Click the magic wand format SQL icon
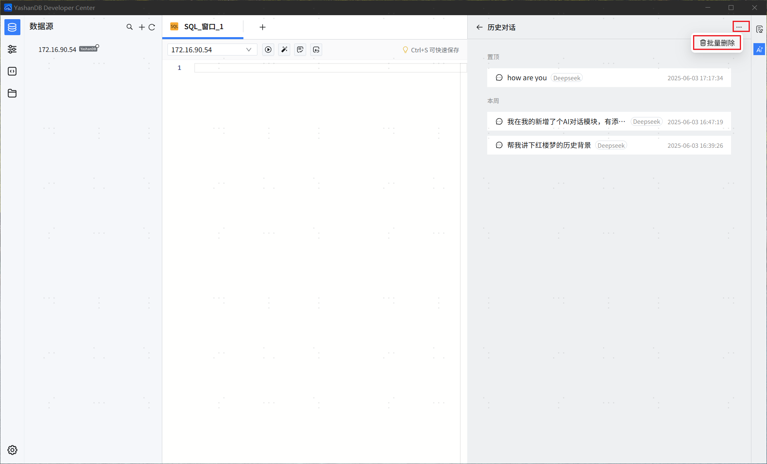The image size is (767, 464). (284, 50)
